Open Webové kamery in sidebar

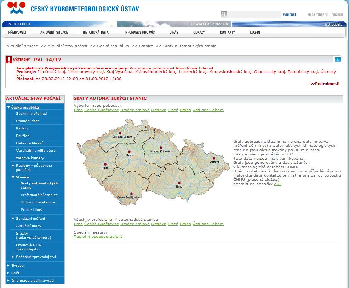click(30, 158)
